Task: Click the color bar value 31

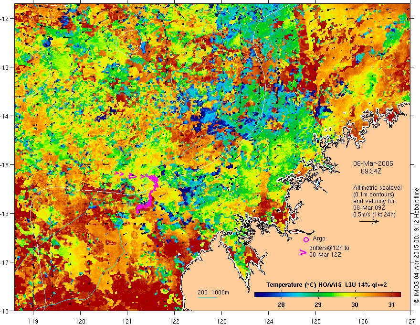Action: (391, 305)
